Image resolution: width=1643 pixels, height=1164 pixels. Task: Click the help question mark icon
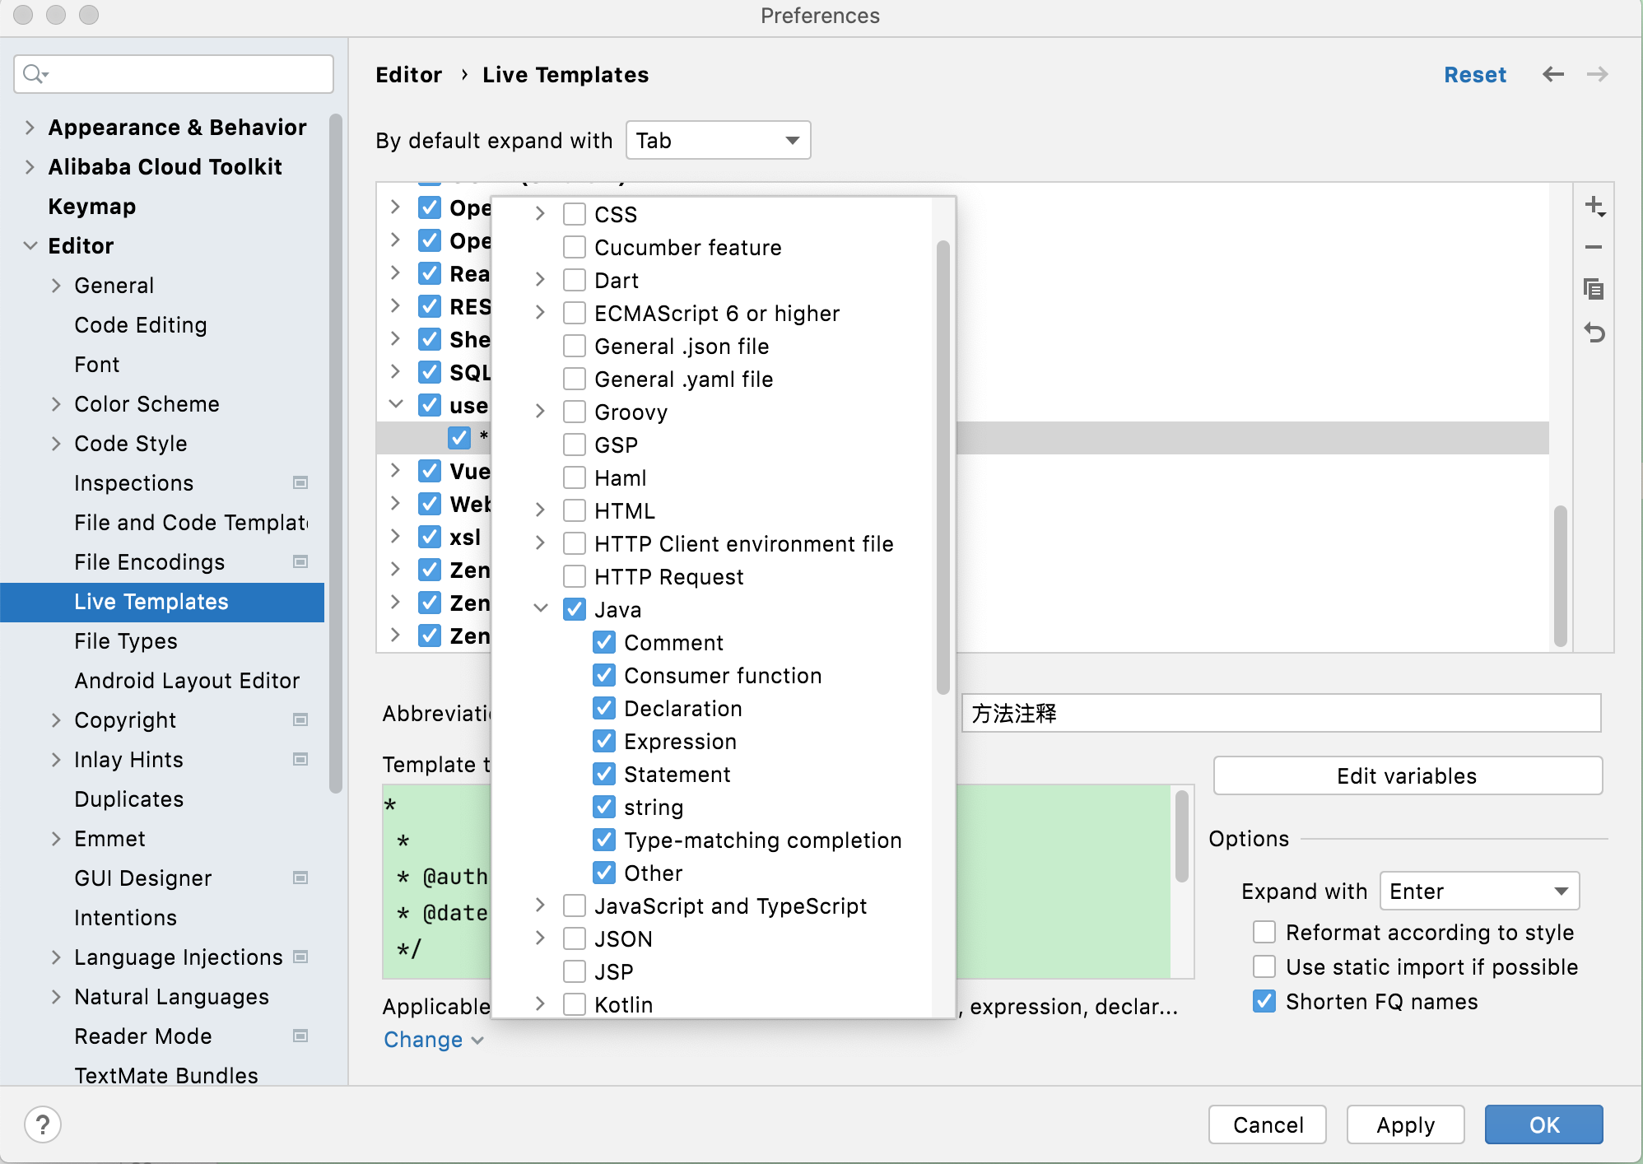(43, 1124)
